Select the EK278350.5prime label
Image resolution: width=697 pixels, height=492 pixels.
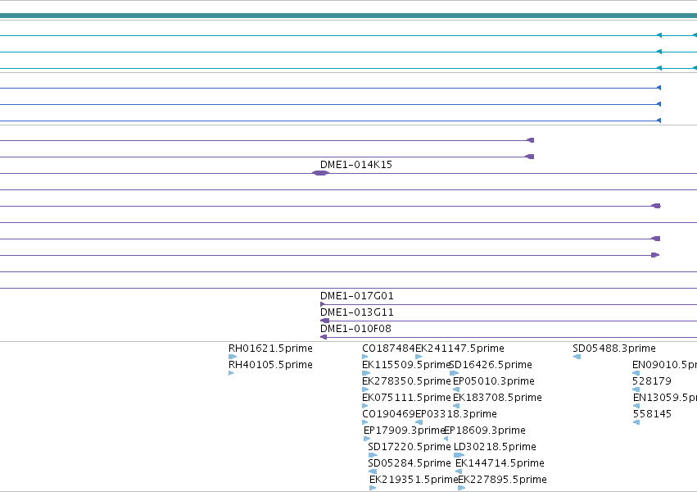tap(406, 381)
